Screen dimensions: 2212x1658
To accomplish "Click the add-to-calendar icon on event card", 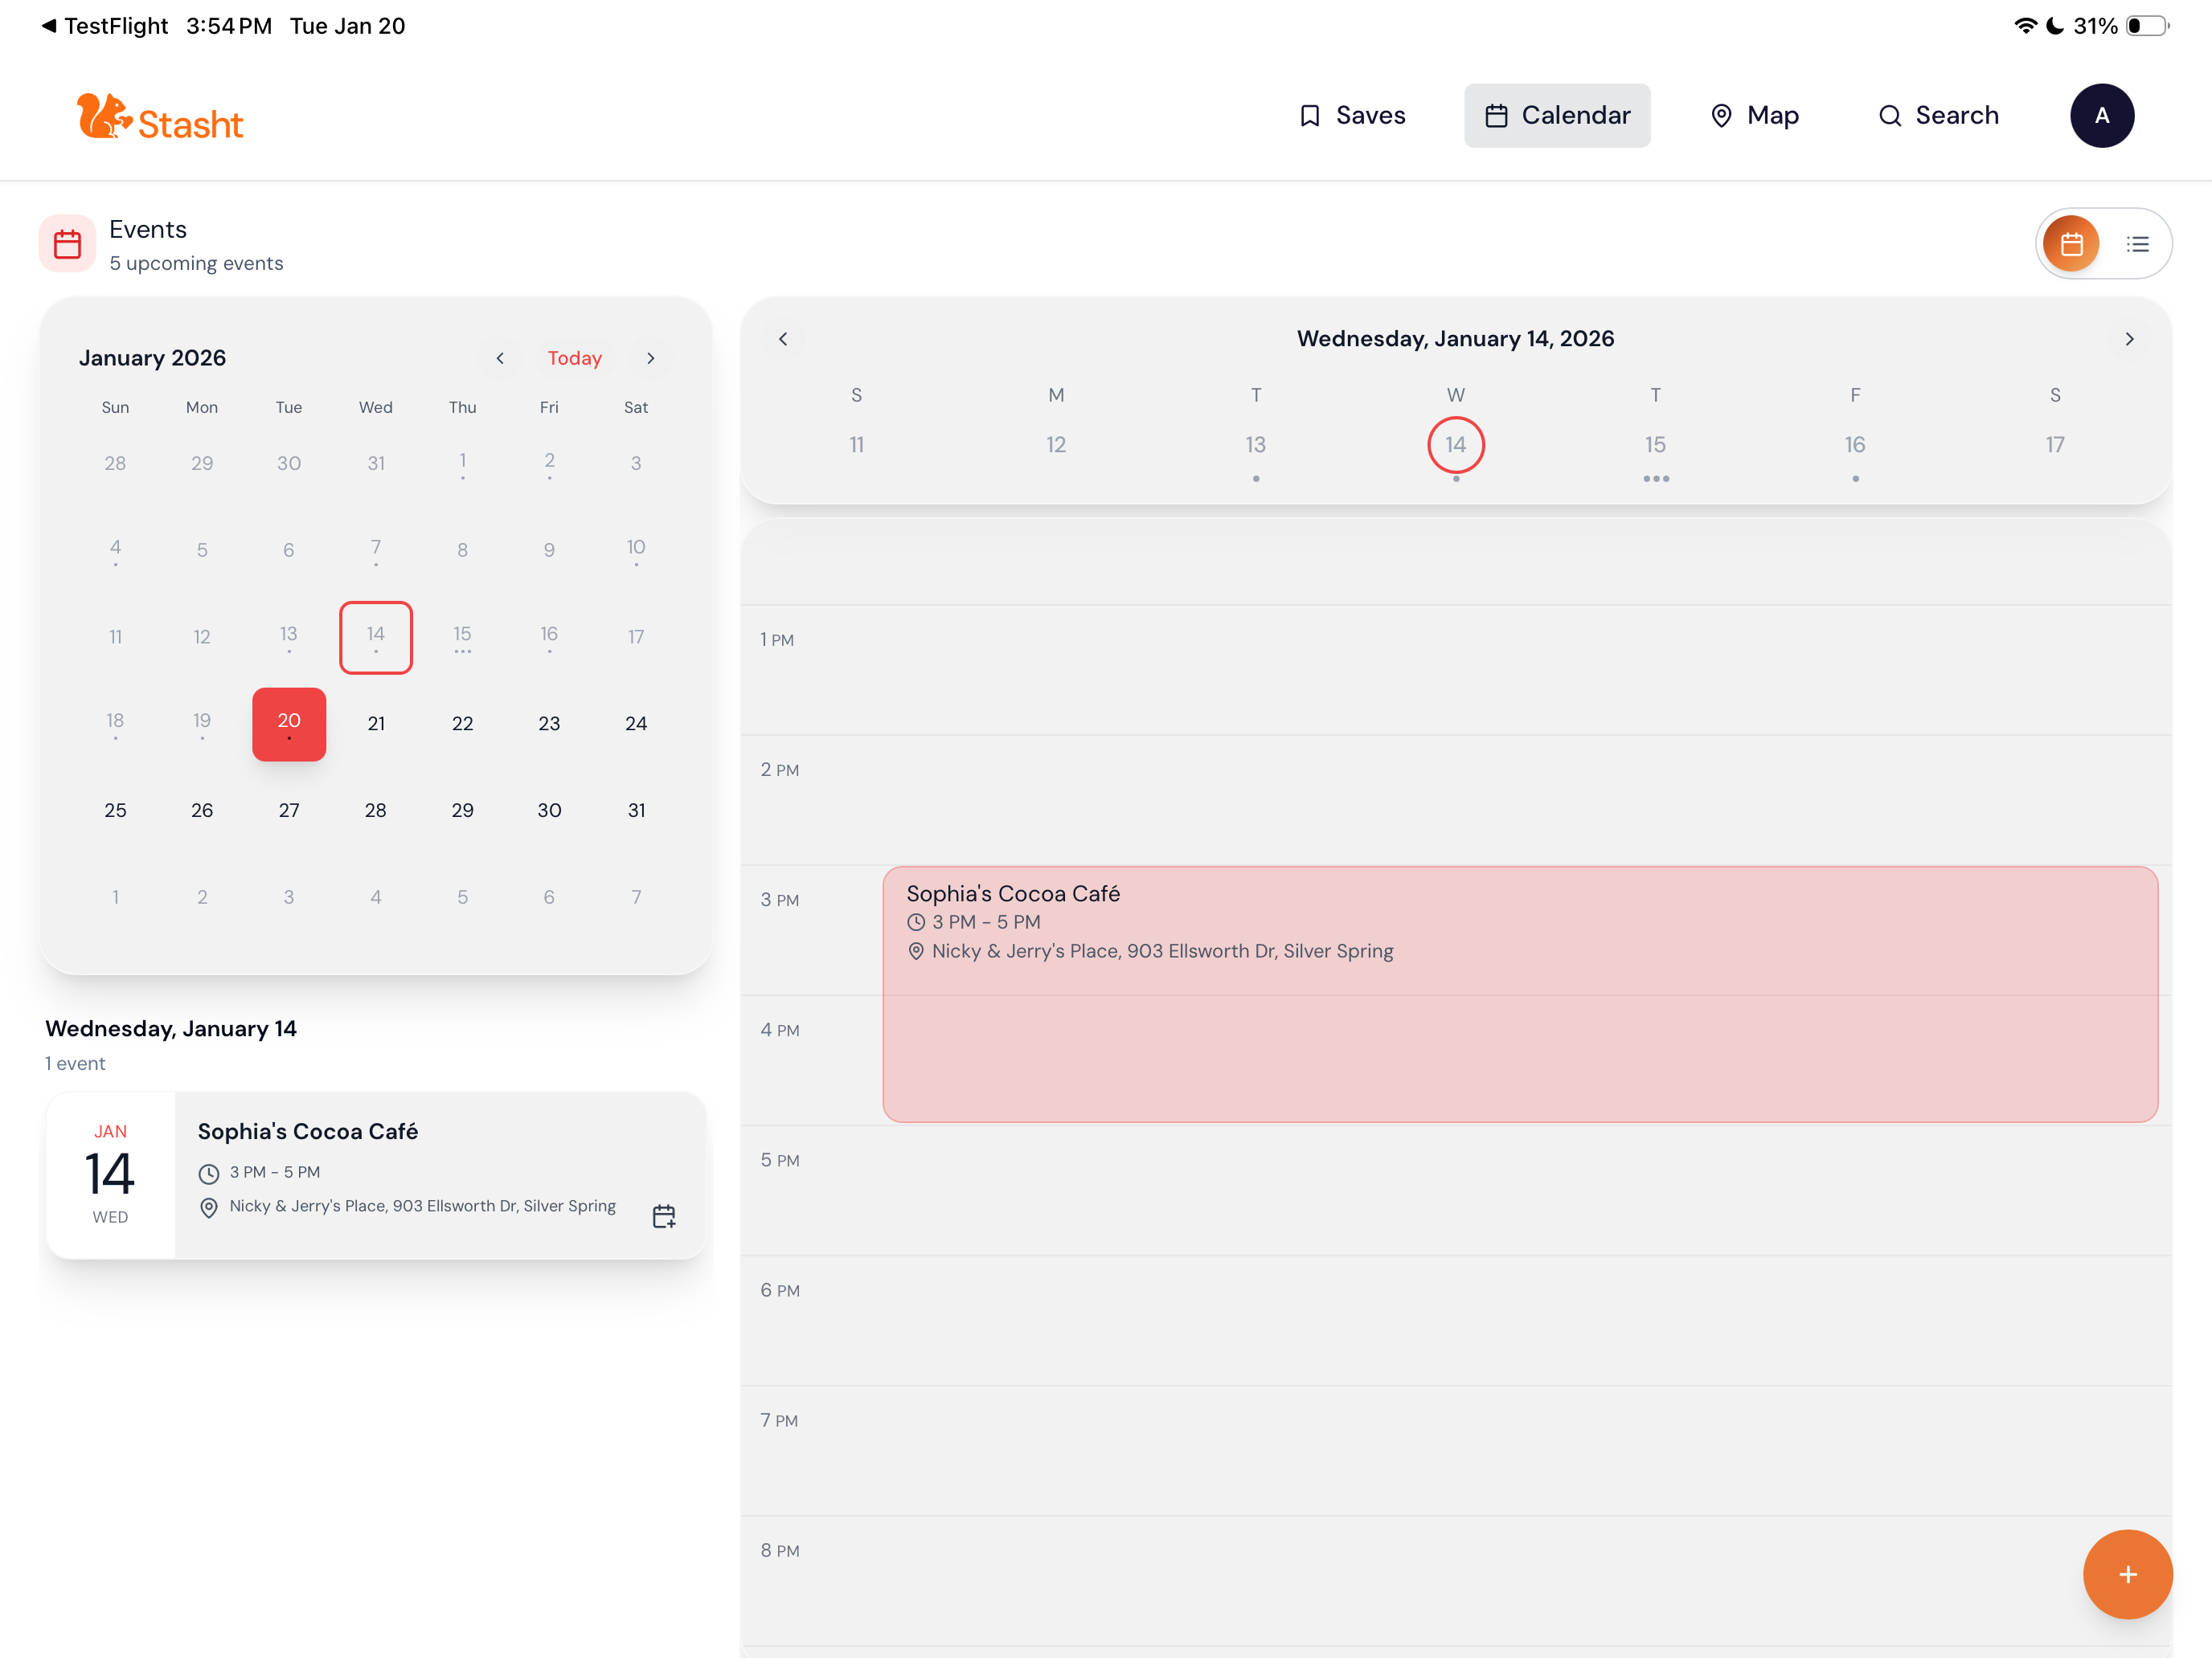I will click(664, 1215).
